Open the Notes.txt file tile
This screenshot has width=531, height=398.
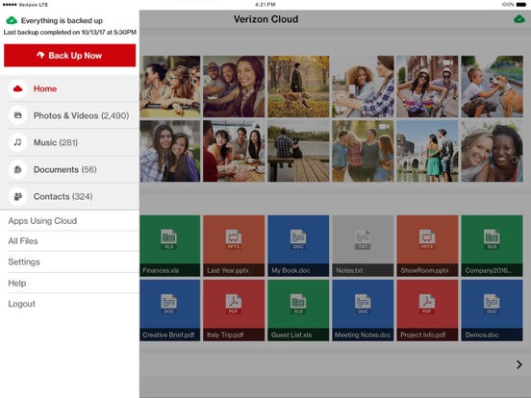pyautogui.click(x=363, y=246)
